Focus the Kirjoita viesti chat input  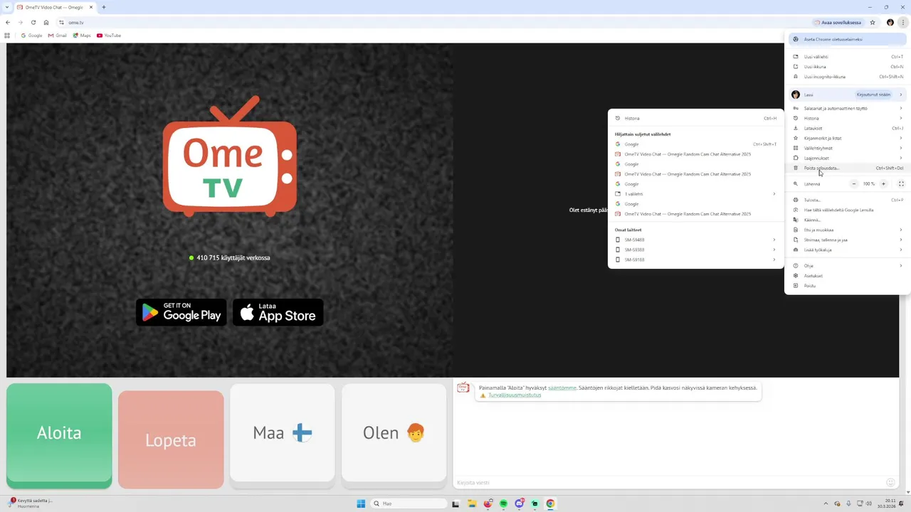pyautogui.click(x=669, y=482)
